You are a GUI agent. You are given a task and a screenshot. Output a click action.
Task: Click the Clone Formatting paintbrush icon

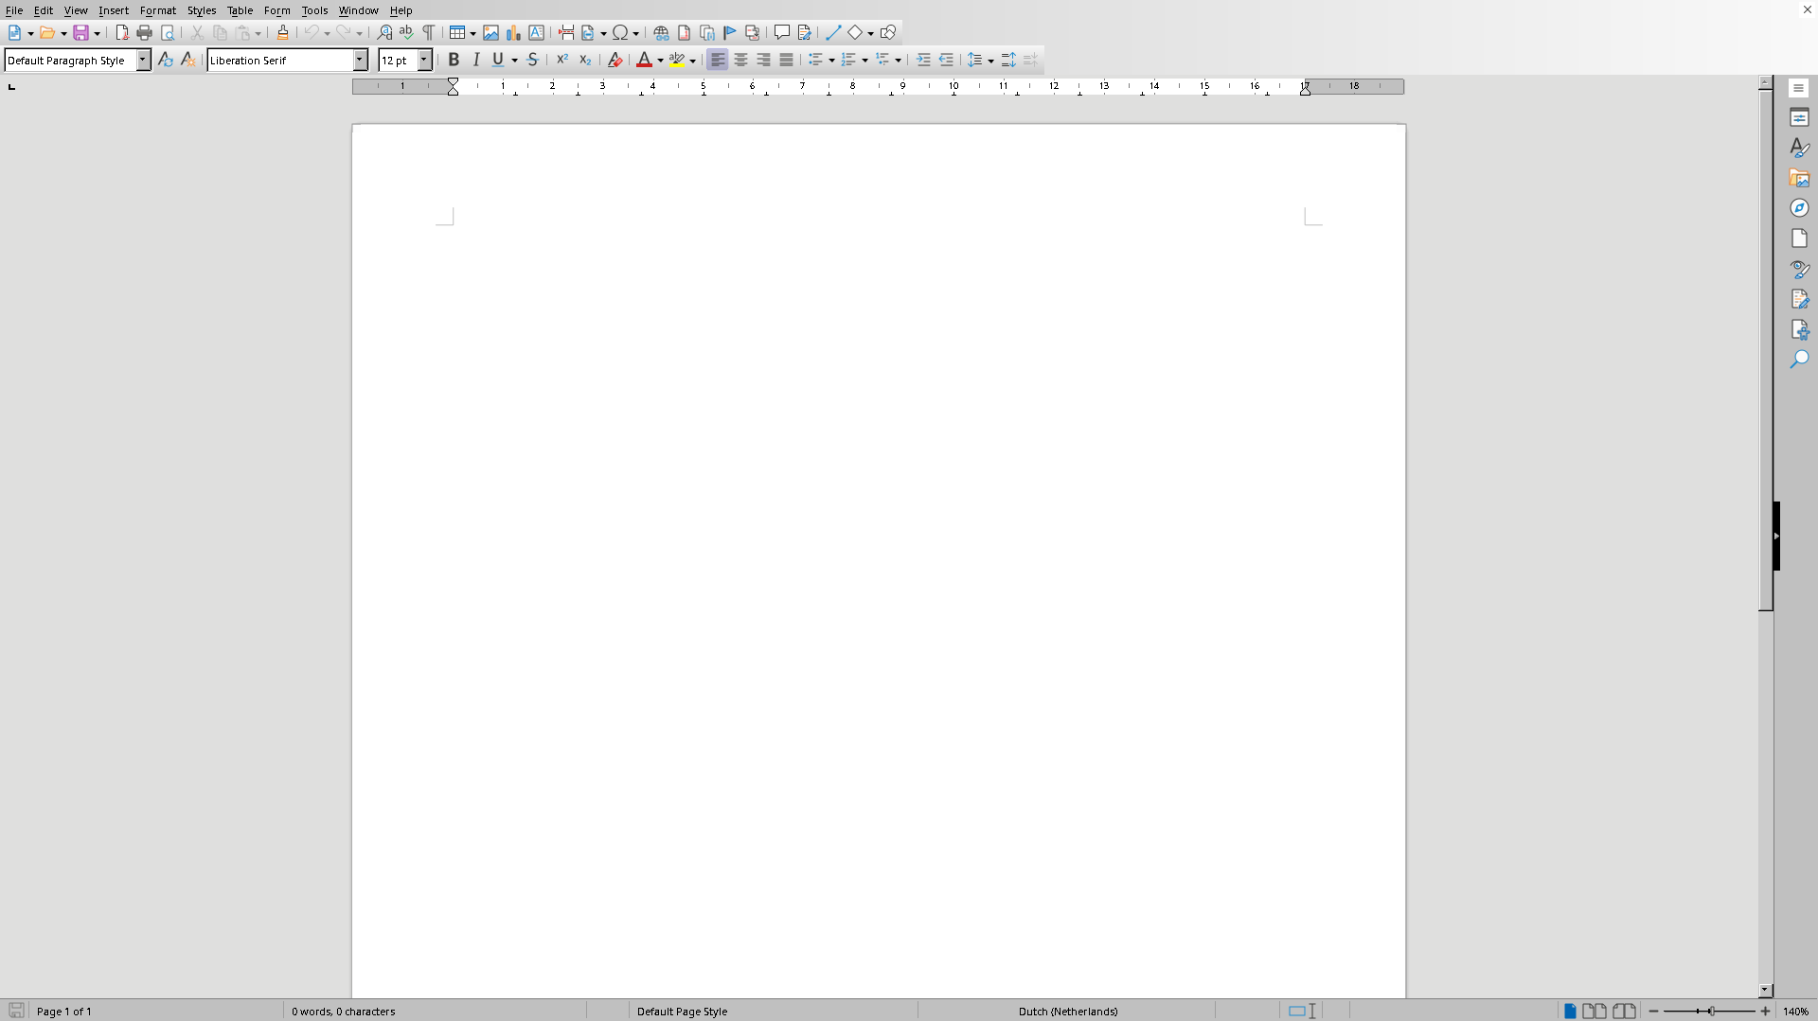point(282,33)
